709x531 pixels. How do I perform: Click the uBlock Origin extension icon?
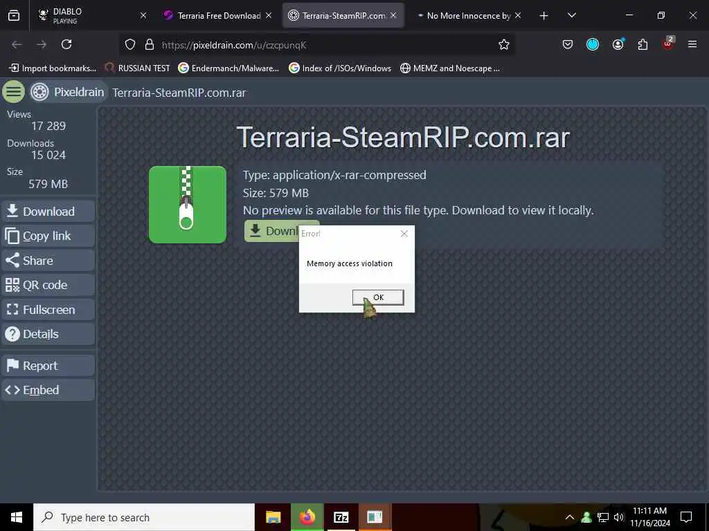click(668, 44)
